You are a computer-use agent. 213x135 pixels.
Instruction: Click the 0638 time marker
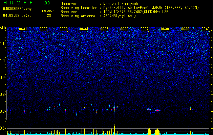pyautogui.click(x=165, y=29)
